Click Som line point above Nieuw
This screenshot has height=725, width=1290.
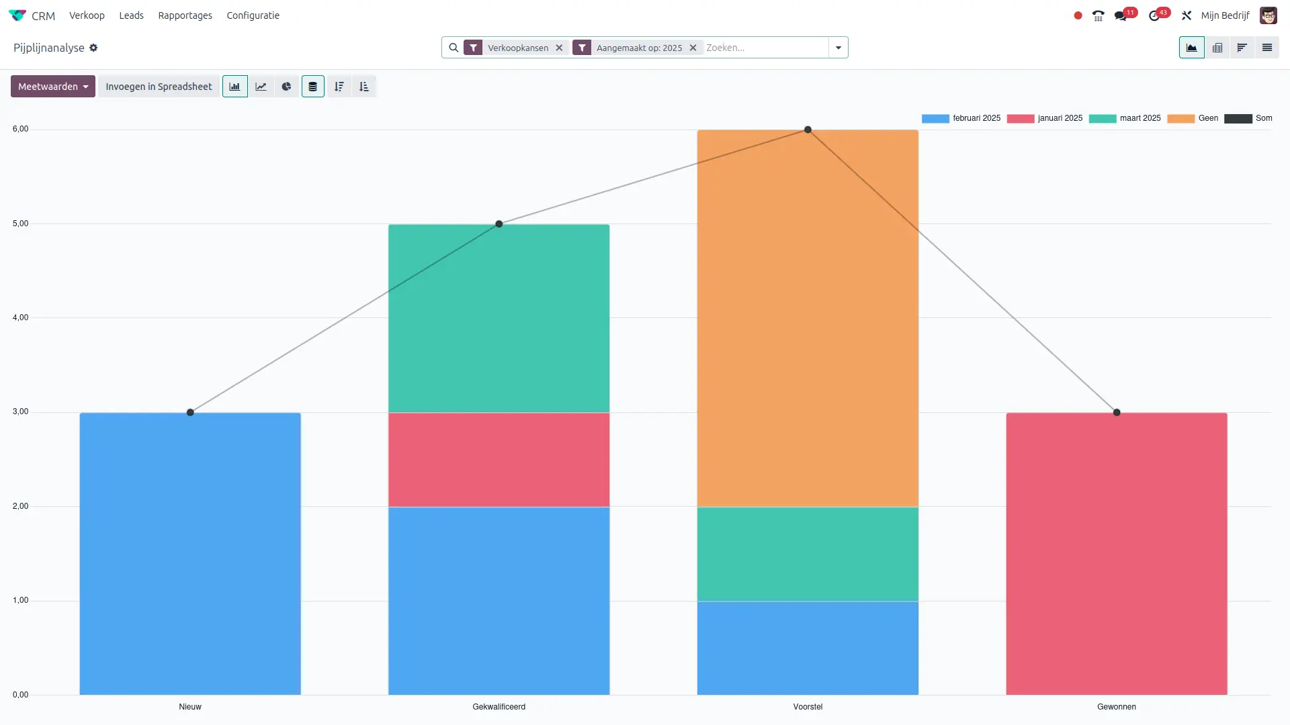tap(190, 412)
